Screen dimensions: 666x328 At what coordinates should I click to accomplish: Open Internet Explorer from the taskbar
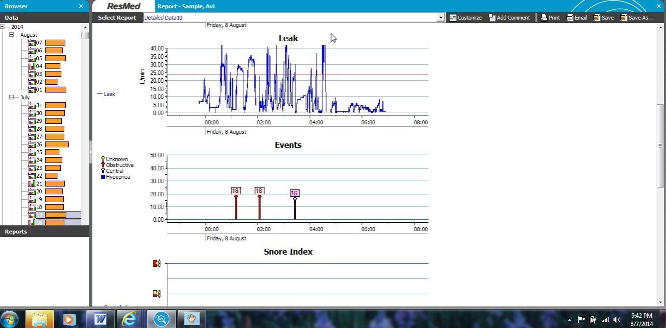point(128,319)
